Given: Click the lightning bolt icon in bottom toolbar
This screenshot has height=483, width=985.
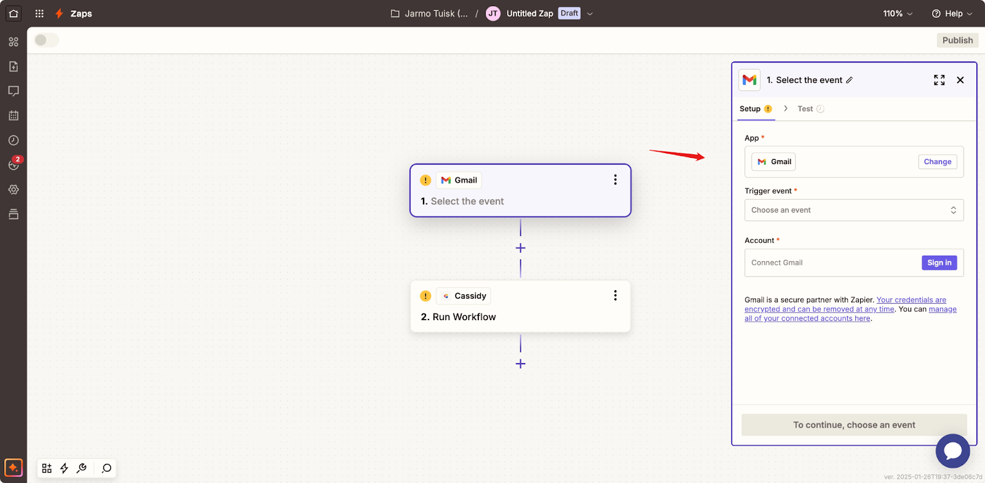Looking at the screenshot, I should [x=64, y=468].
